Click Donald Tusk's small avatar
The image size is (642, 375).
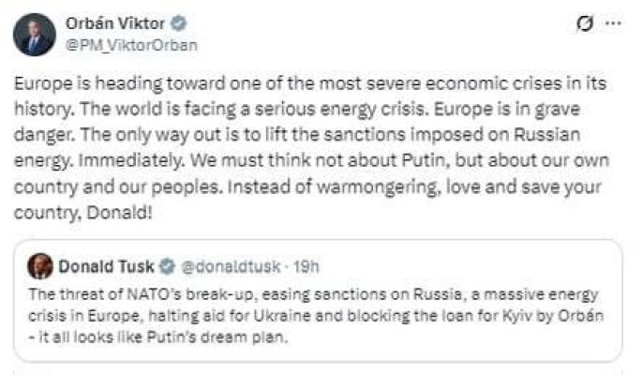[x=39, y=265]
